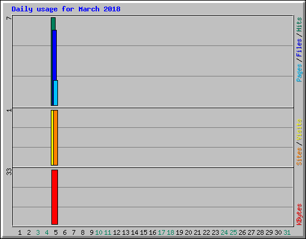Click day label '28' on the x-axis
This screenshot has width=306, height=239.
pos(260,232)
